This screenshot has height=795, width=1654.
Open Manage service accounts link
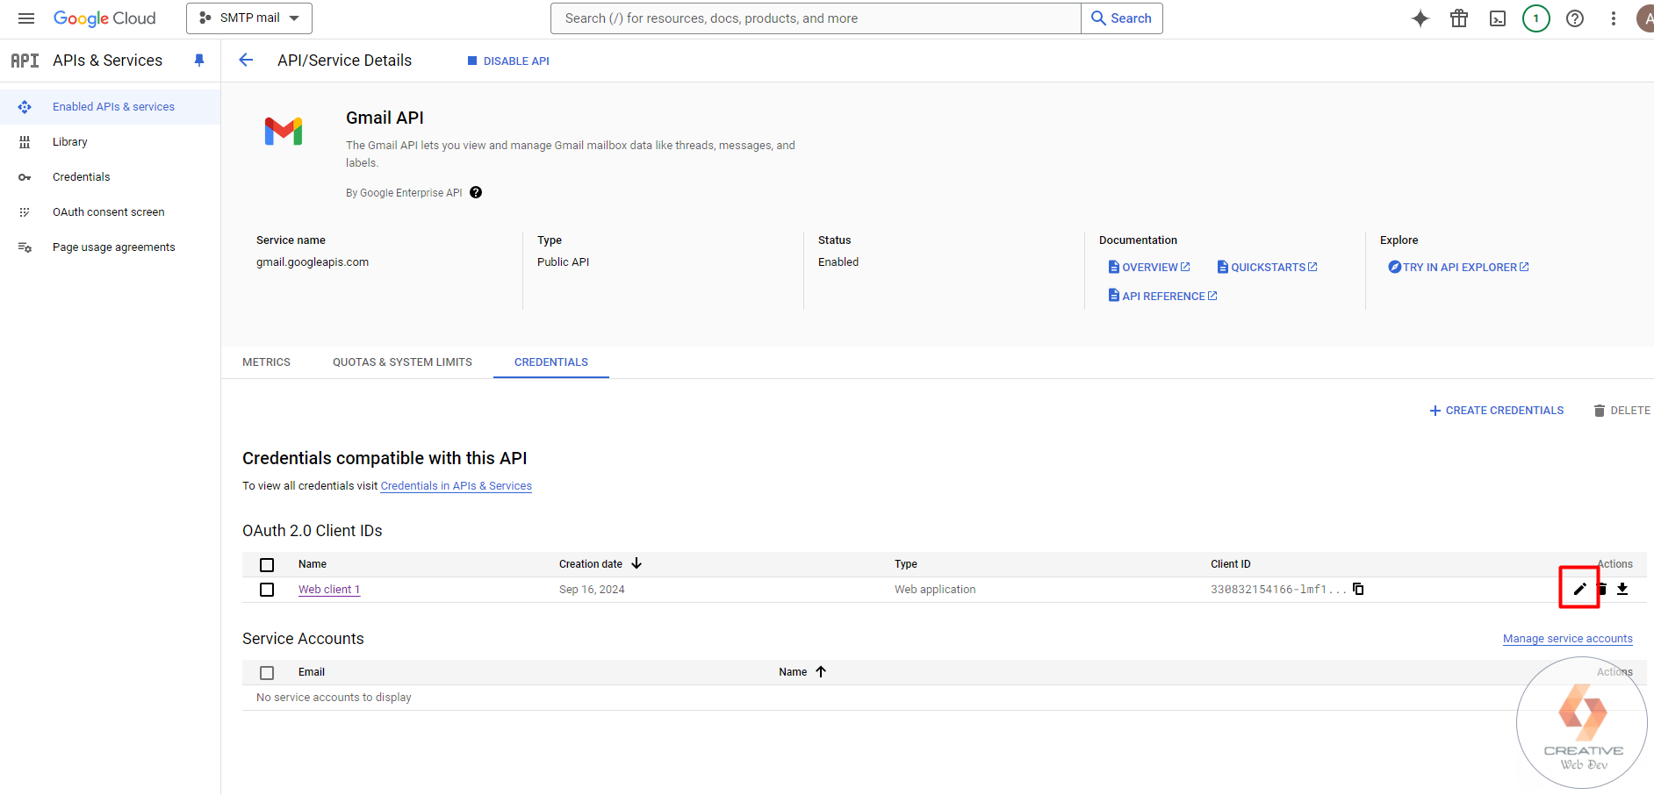point(1568,639)
